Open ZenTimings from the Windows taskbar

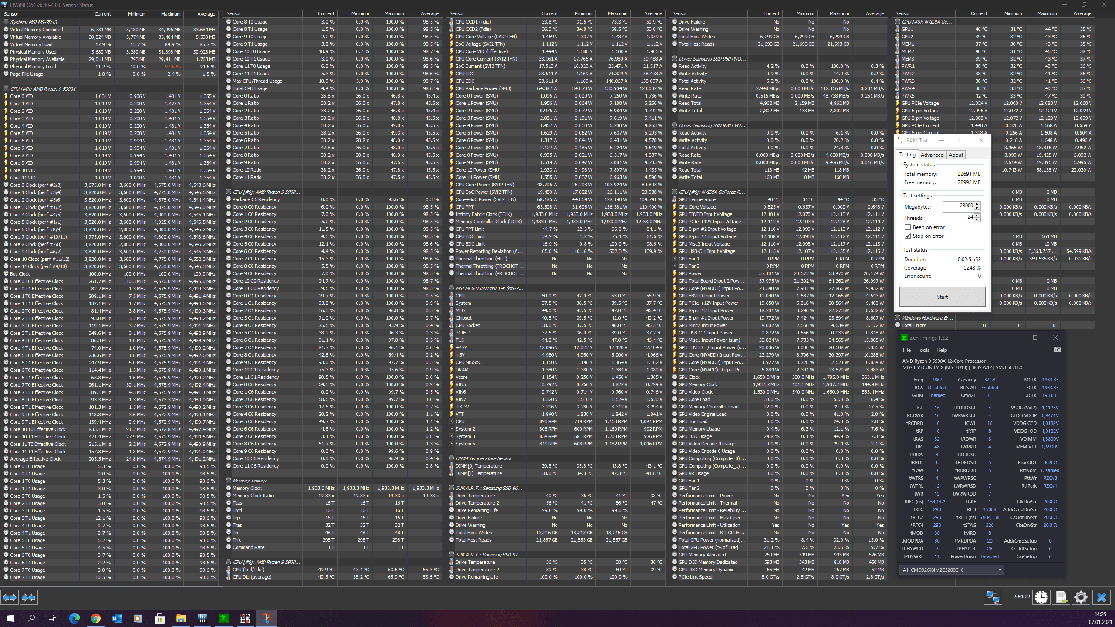click(223, 618)
